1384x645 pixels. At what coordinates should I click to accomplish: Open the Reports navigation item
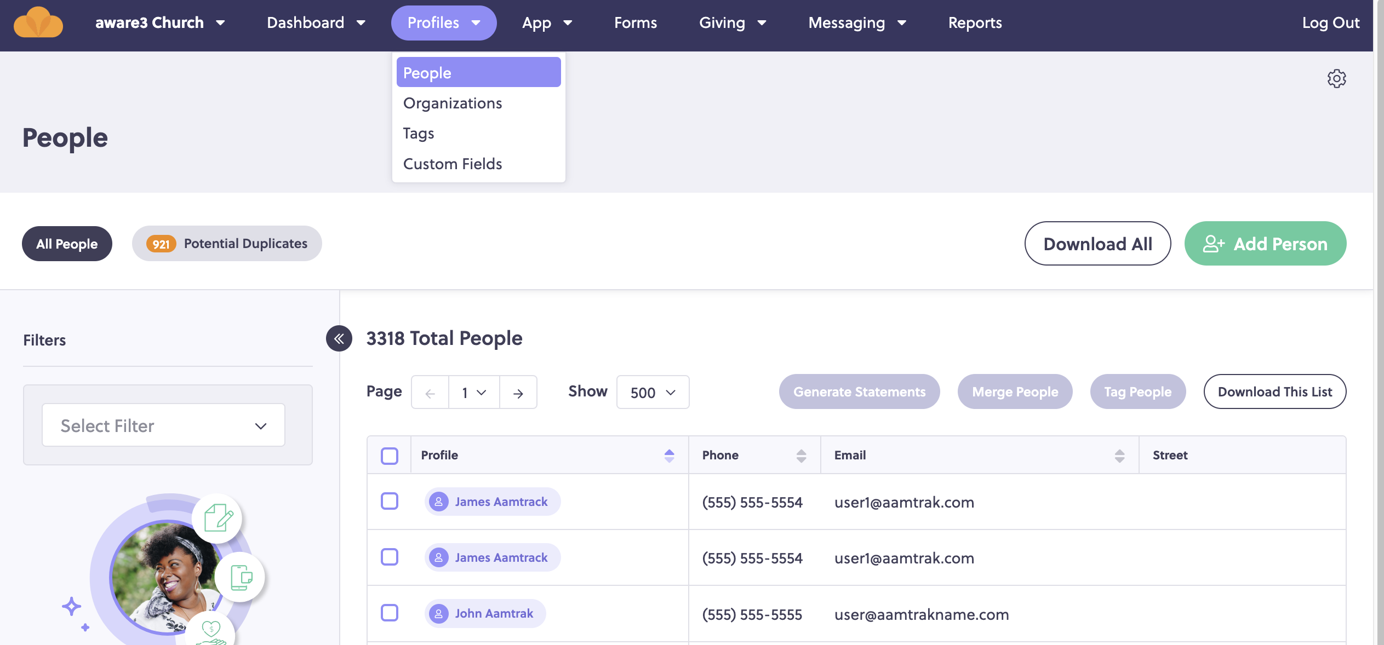[975, 22]
